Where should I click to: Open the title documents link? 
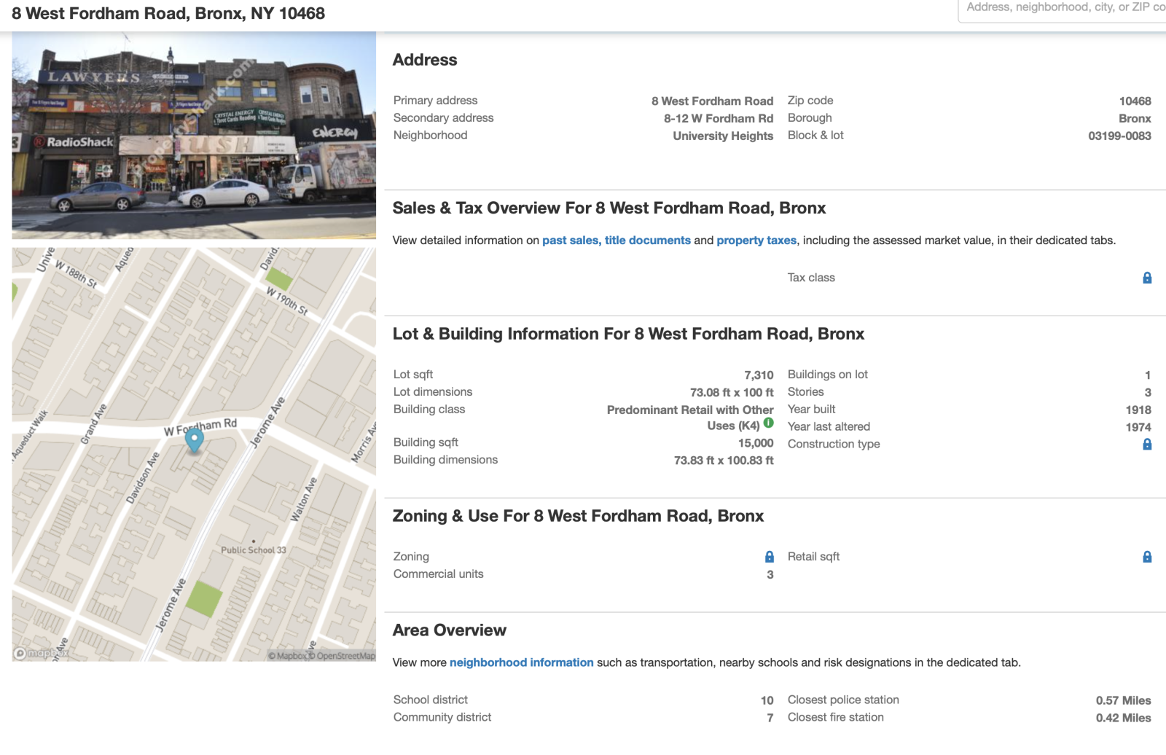647,240
